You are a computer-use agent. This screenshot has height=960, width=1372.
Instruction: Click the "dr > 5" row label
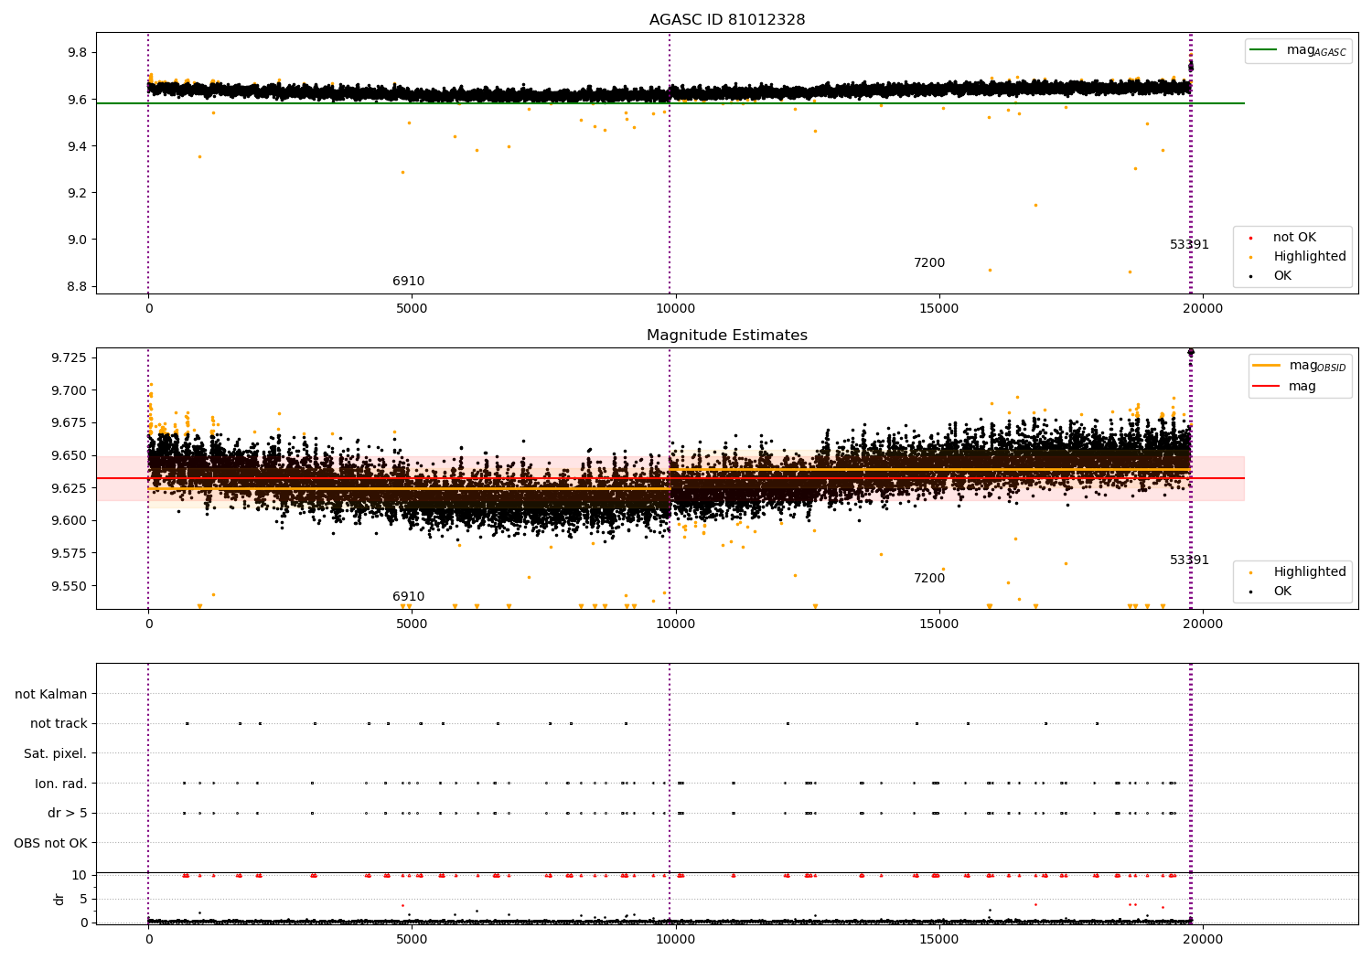68,814
